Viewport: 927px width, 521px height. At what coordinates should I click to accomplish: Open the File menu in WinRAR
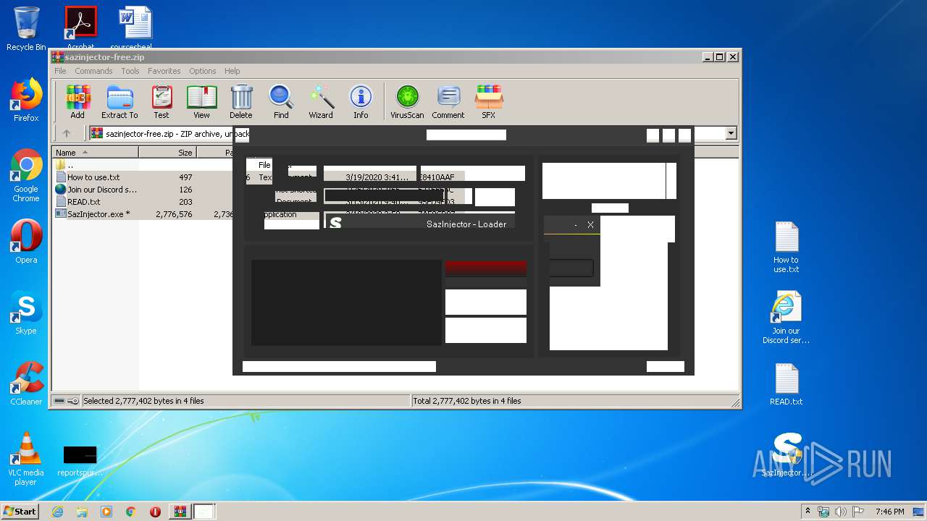pos(60,71)
